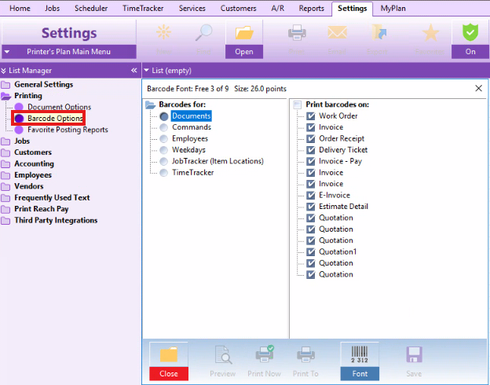Uncheck the Order Receipt checkbox

point(311,139)
